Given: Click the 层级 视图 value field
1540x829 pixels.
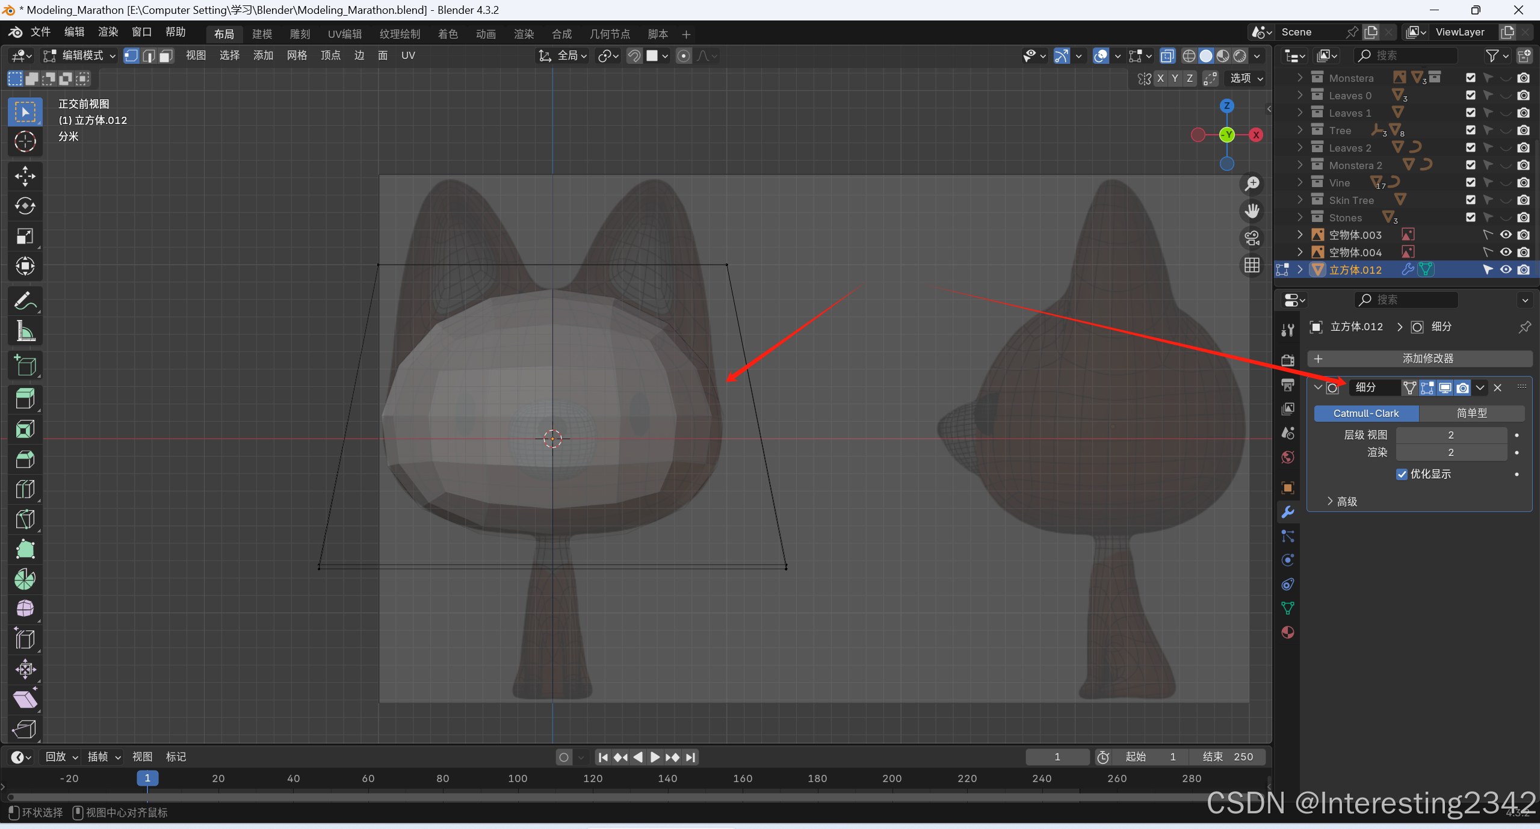Looking at the screenshot, I should click(x=1450, y=435).
